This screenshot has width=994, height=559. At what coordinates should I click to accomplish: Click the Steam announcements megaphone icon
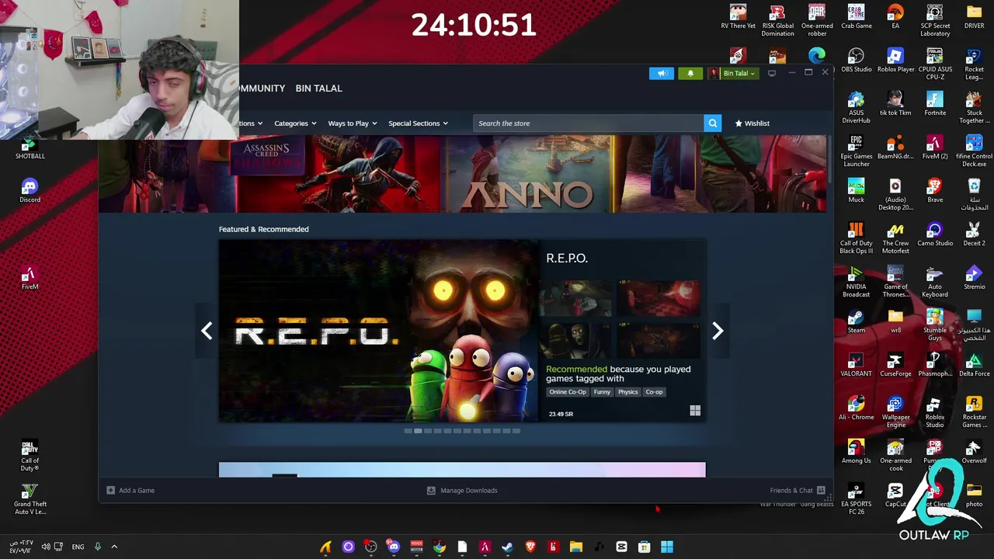662,73
